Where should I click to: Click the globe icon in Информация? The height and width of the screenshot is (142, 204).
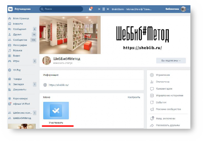pyautogui.click(x=45, y=85)
